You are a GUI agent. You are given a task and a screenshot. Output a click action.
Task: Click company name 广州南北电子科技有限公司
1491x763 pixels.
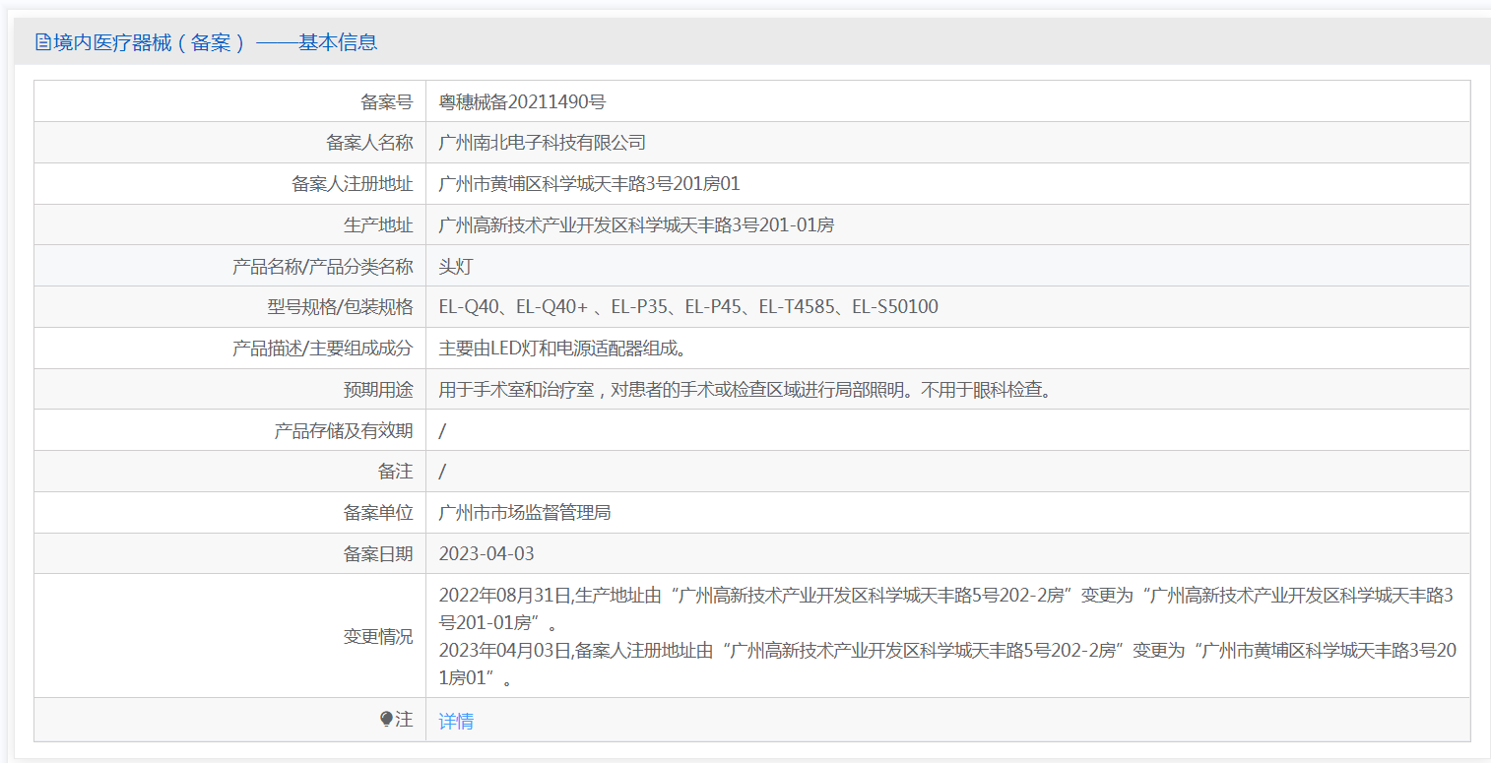[542, 143]
